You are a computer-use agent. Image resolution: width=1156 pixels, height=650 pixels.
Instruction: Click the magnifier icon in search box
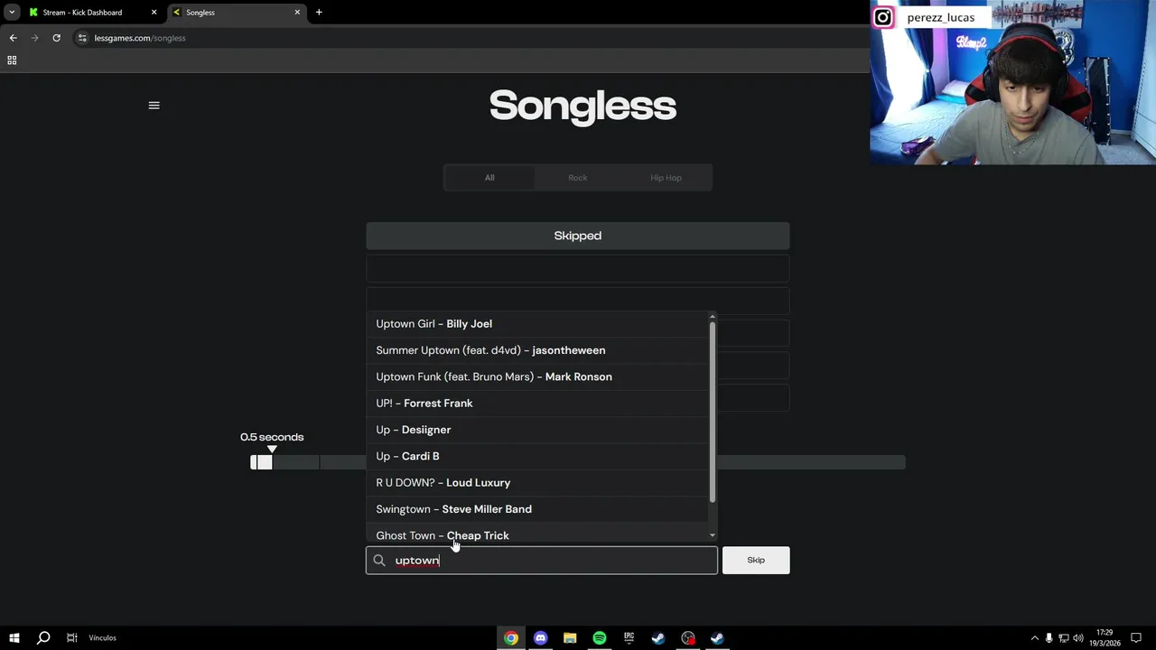pos(379,561)
